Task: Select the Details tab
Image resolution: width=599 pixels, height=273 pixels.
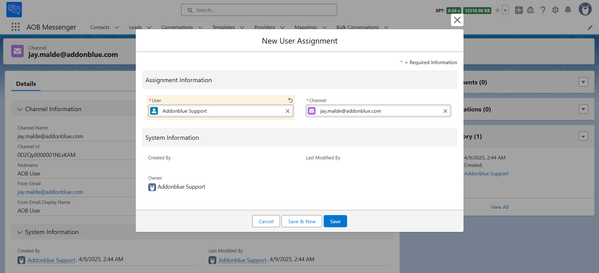Action: [26, 84]
